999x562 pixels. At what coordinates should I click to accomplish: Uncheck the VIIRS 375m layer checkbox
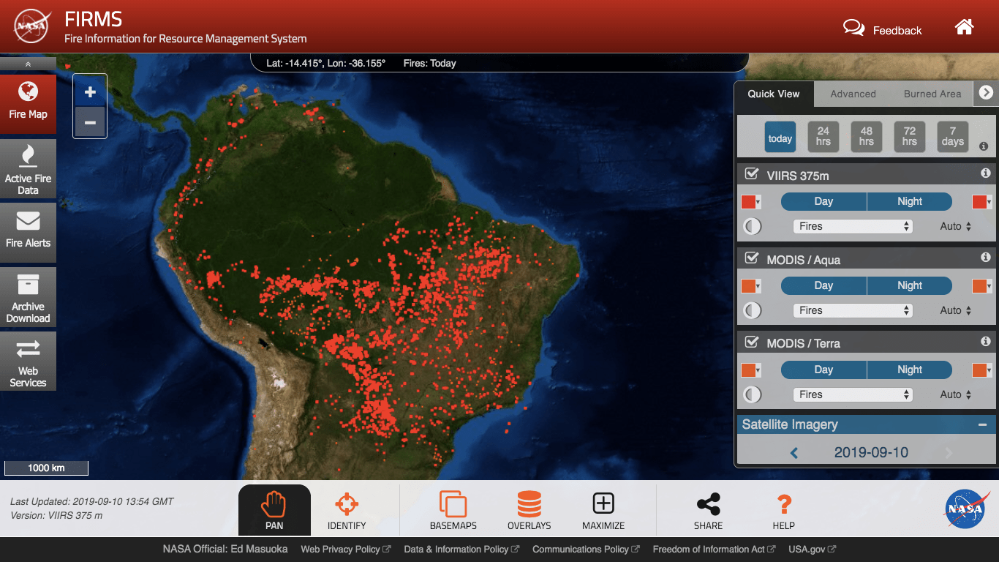pyautogui.click(x=751, y=174)
